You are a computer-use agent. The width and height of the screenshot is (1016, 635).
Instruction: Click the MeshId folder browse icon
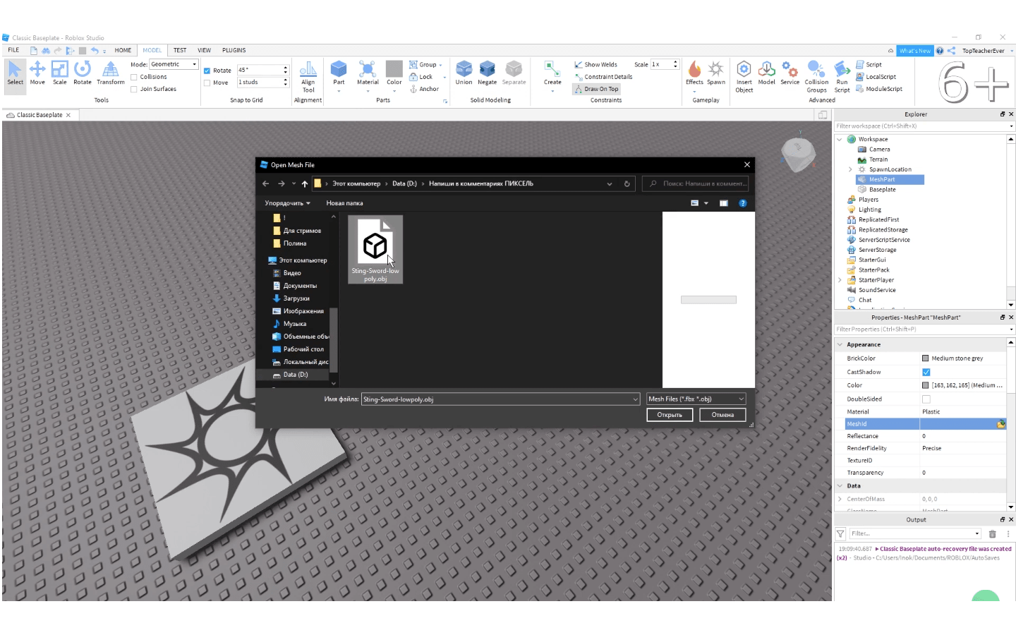[x=1000, y=424]
